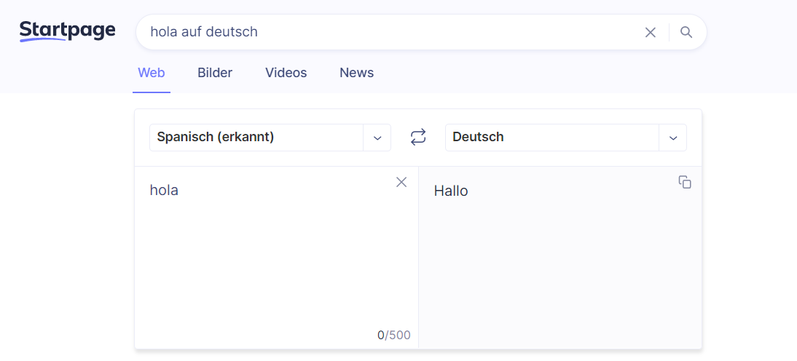The width and height of the screenshot is (797, 361).
Task: Expand the target language chevron arrow
Action: pyautogui.click(x=673, y=138)
